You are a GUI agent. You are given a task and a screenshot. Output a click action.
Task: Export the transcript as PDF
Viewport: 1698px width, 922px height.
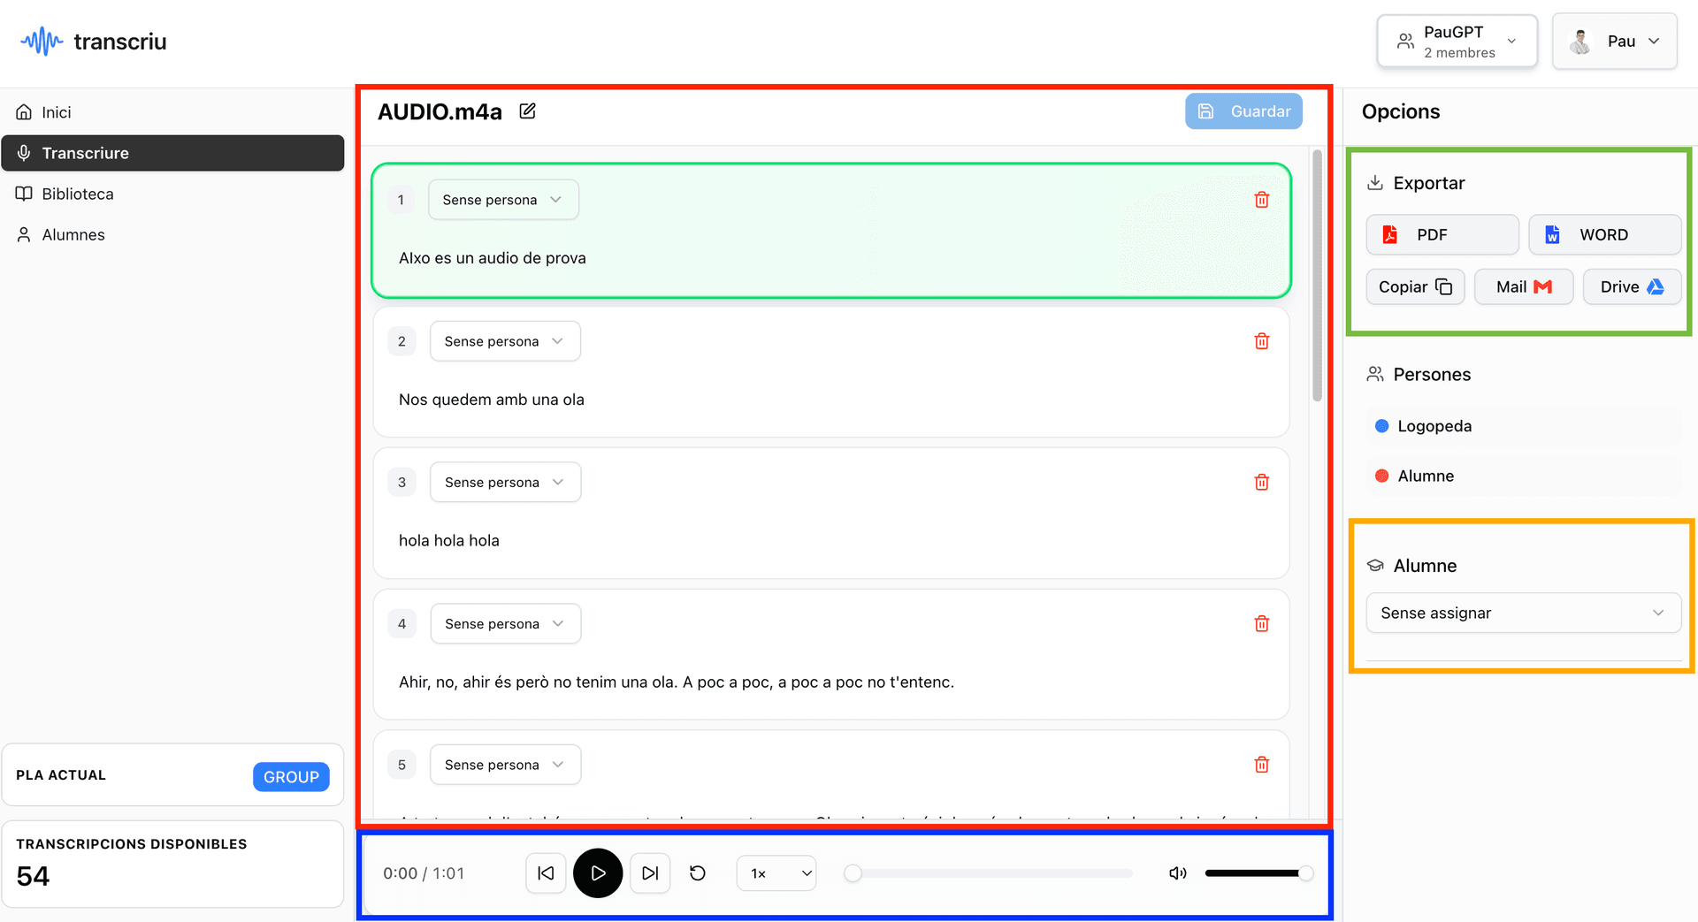pos(1442,235)
